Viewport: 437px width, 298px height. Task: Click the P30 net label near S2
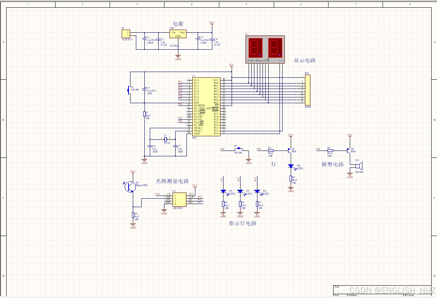pyautogui.click(x=222, y=149)
